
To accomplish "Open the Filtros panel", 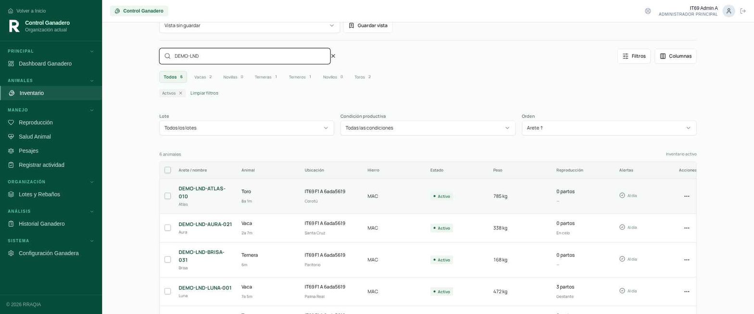I will coord(634,56).
